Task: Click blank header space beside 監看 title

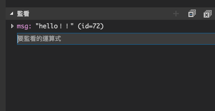Action: click(x=100, y=14)
